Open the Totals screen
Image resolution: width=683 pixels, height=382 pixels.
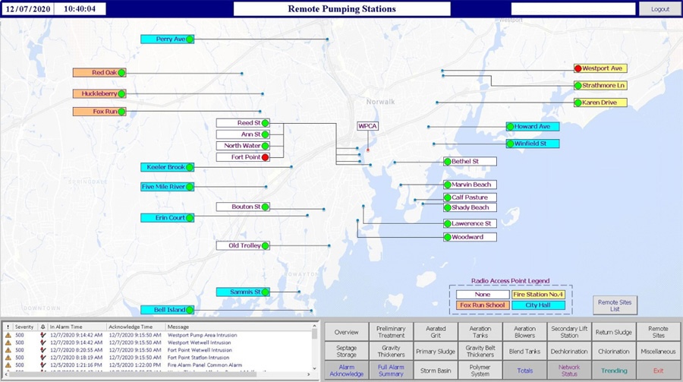pos(524,371)
